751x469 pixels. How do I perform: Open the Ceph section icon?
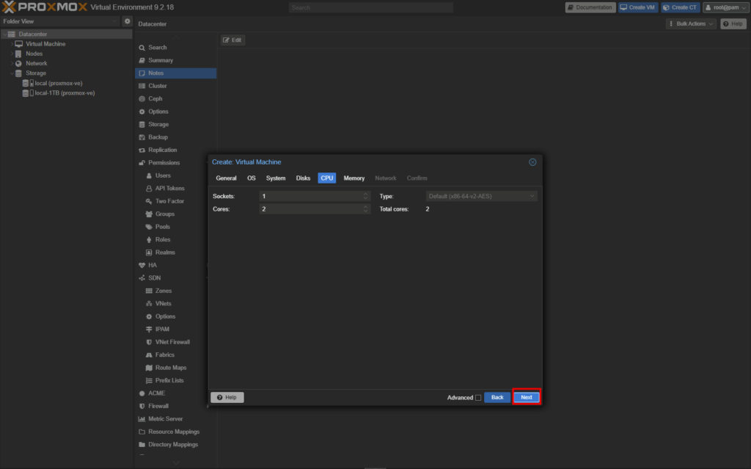point(142,99)
